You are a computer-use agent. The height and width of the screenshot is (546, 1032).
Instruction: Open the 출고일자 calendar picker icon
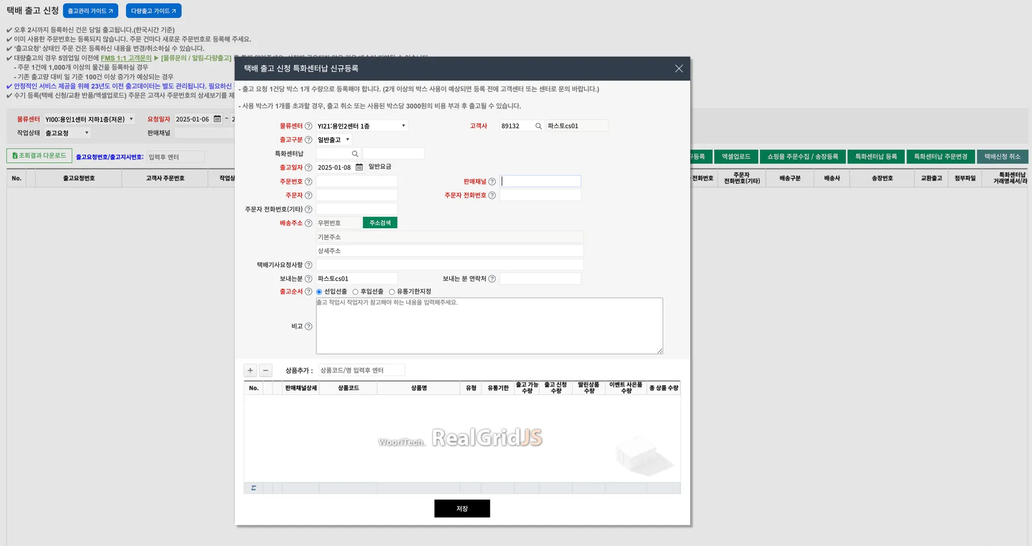coord(359,167)
